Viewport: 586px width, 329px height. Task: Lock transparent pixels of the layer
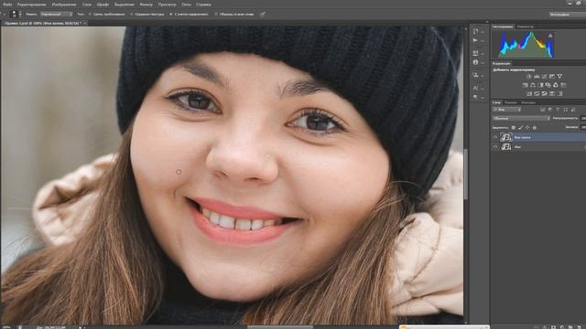(514, 128)
